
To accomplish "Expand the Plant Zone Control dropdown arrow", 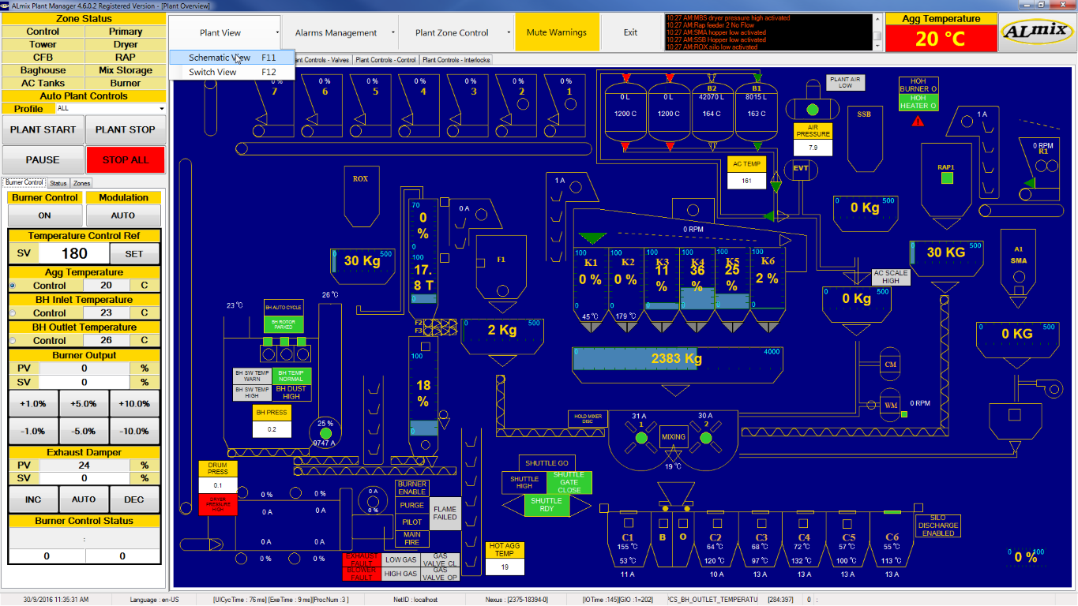I will pyautogui.click(x=507, y=33).
